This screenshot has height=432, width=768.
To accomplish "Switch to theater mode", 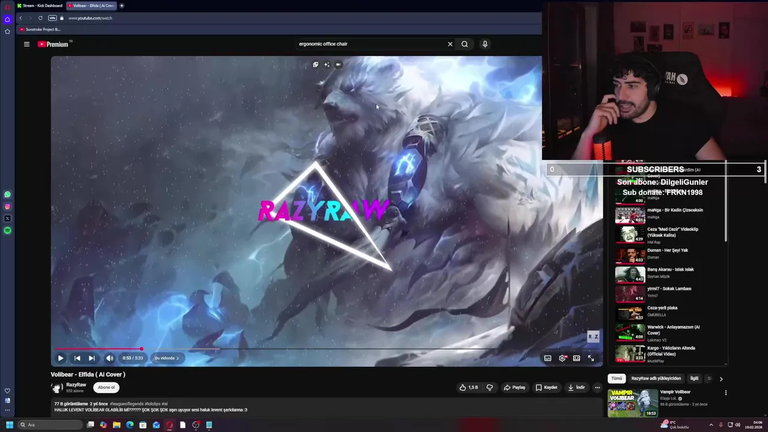I will (577, 358).
